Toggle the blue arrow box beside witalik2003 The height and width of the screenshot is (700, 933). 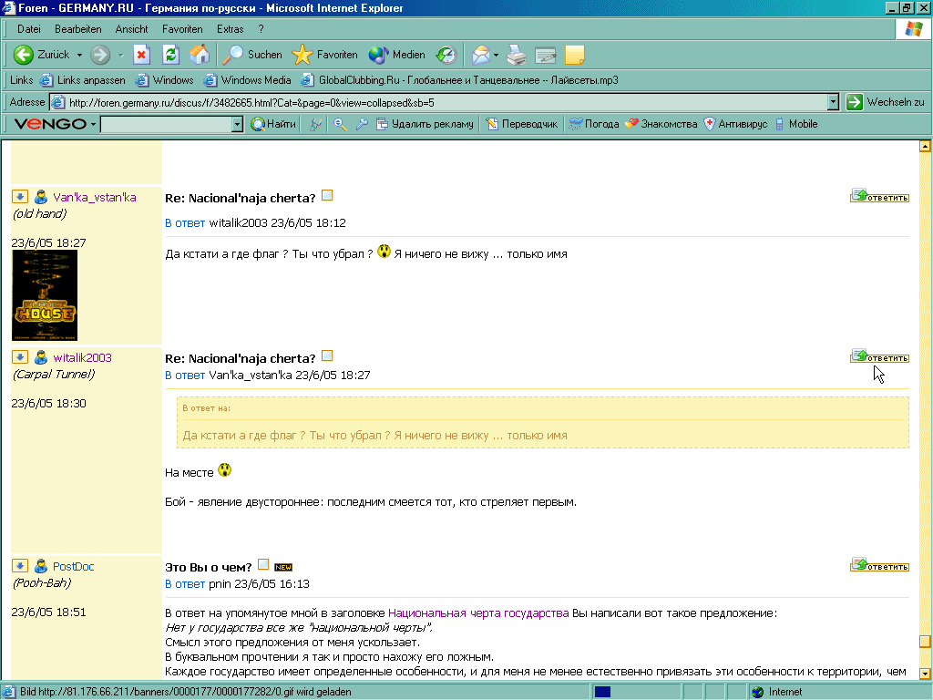(19, 357)
